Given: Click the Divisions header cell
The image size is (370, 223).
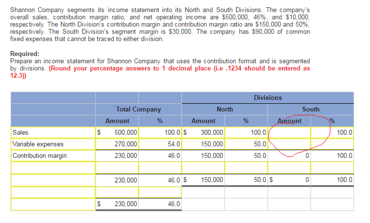Looking at the screenshot, I should pos(267,97).
